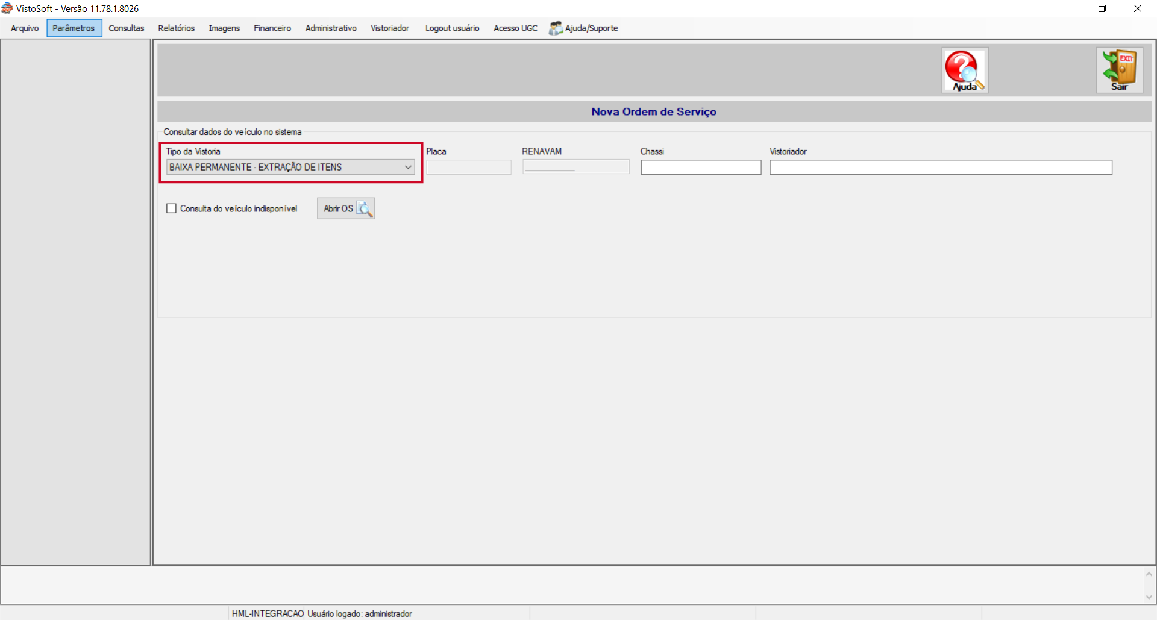The height and width of the screenshot is (620, 1157).
Task: Expand the Tipo da Vistoria dropdown
Action: 408,167
